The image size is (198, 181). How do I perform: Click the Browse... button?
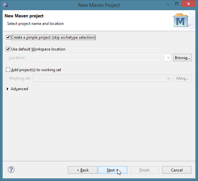182,58
